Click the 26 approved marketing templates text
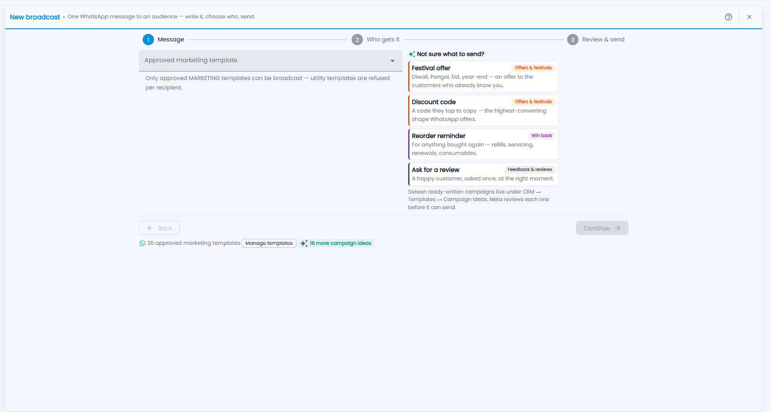 [193, 243]
